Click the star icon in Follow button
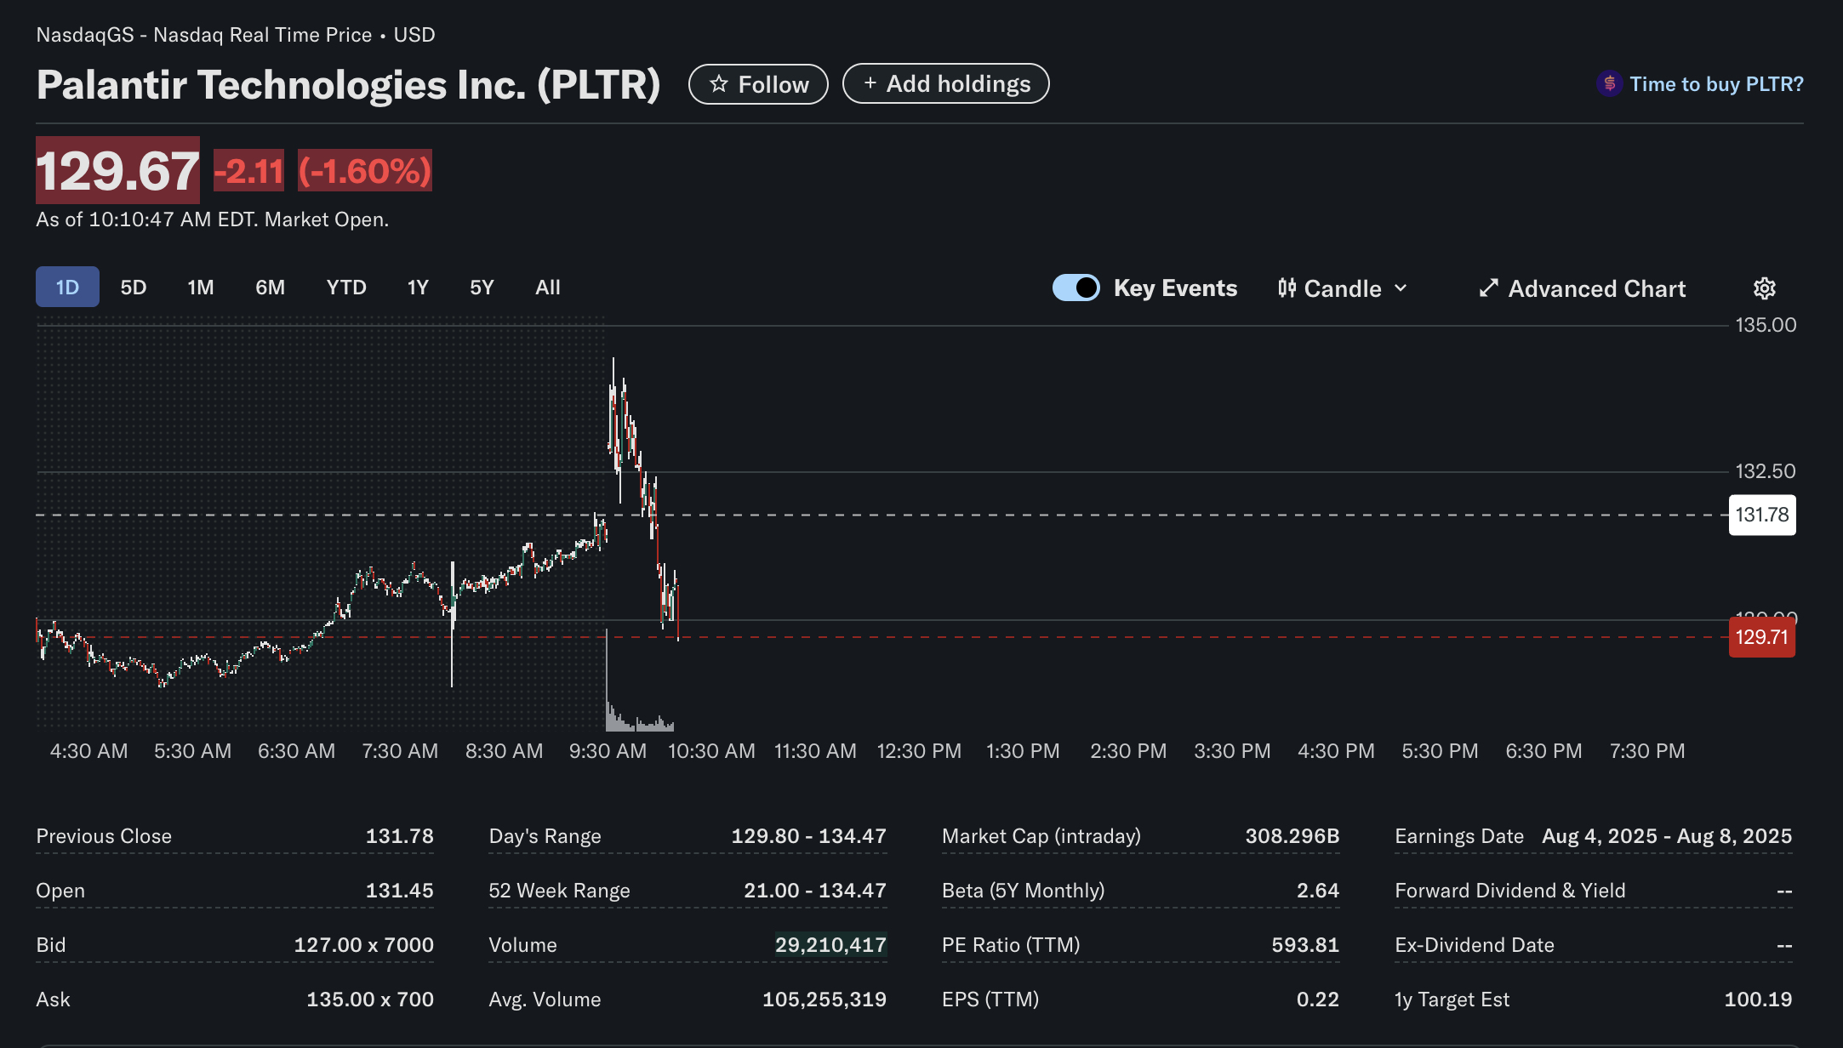This screenshot has width=1843, height=1048. tap(719, 84)
